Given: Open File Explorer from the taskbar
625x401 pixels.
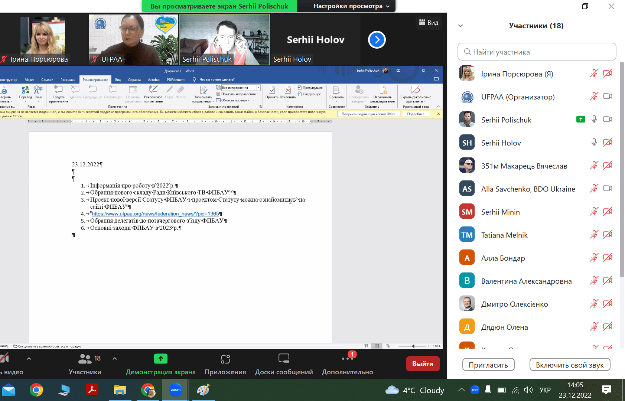Looking at the screenshot, I should (x=120, y=390).
